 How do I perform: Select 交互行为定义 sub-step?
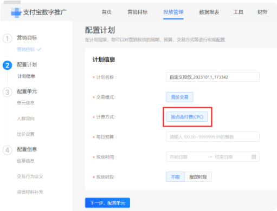pos(30,176)
